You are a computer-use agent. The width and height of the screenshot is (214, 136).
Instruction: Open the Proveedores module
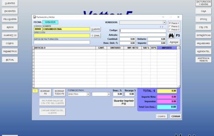pyautogui.click(x=203, y=43)
